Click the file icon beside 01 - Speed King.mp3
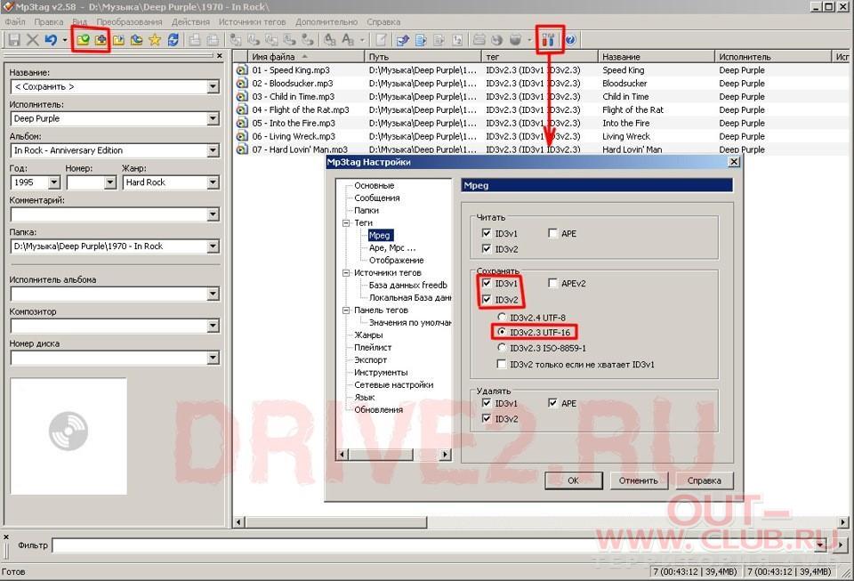 click(x=242, y=70)
